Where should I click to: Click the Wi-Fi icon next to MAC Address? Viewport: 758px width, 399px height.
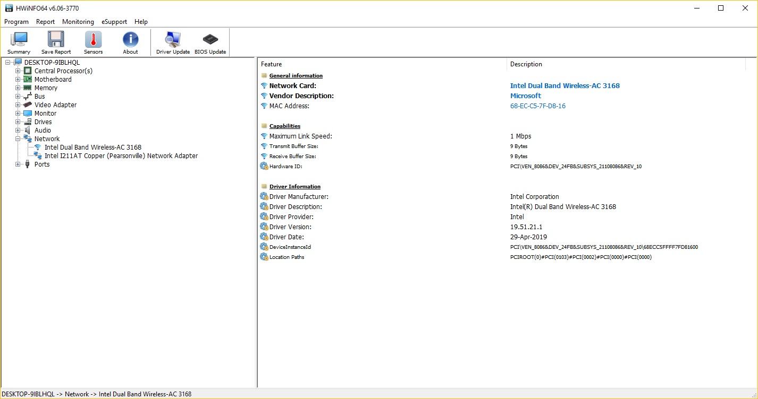[x=264, y=106]
